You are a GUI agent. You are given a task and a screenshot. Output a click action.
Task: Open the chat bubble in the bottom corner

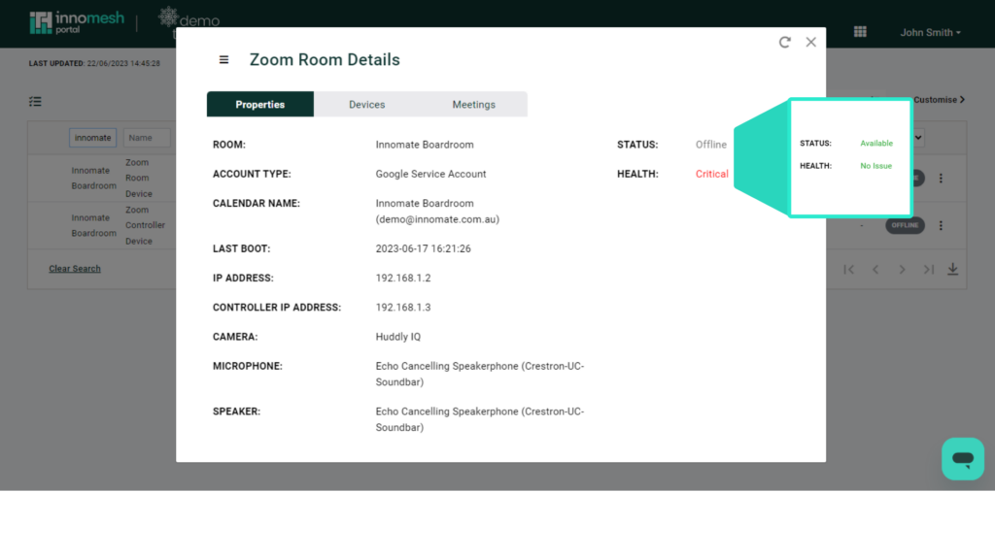(963, 458)
